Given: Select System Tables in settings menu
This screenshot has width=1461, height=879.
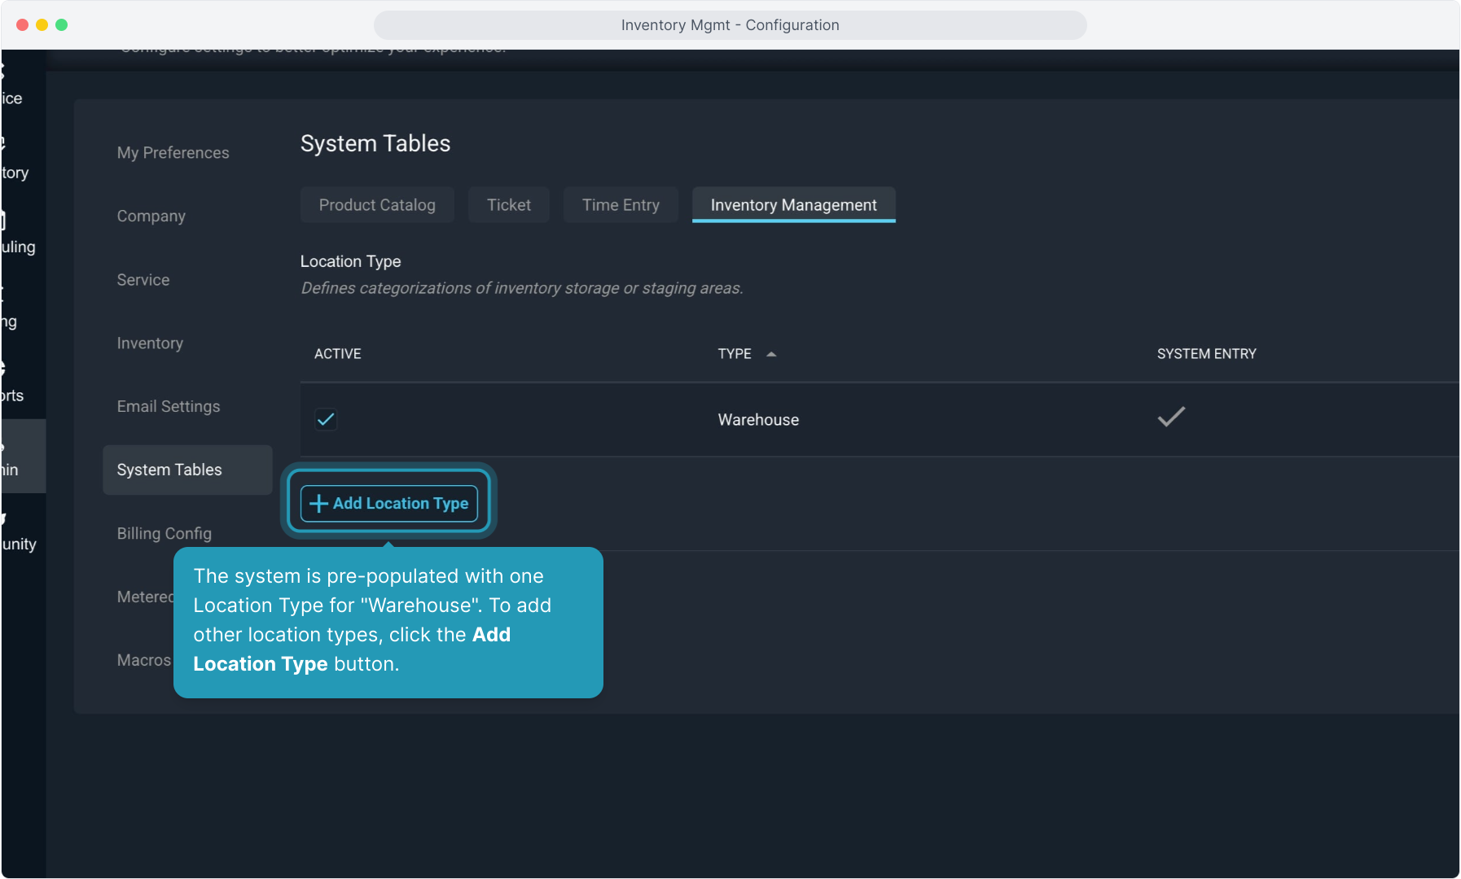Looking at the screenshot, I should click(x=169, y=470).
